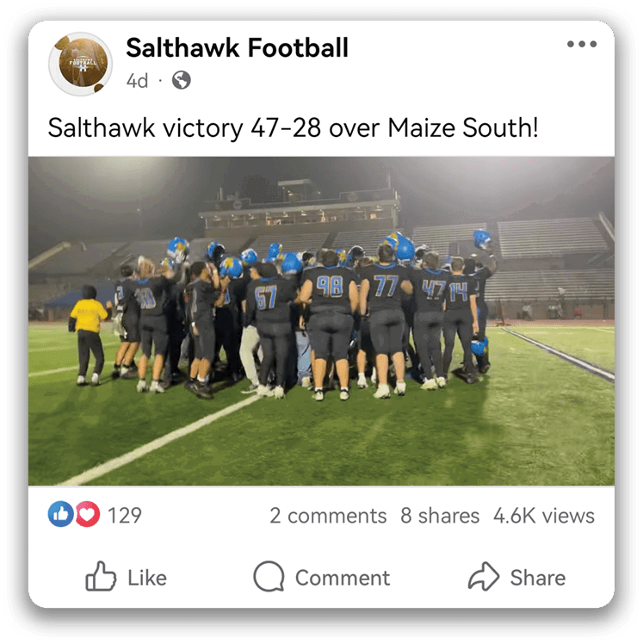Click the thumbs-up outline Like icon
The image size is (643, 644).
click(x=101, y=576)
